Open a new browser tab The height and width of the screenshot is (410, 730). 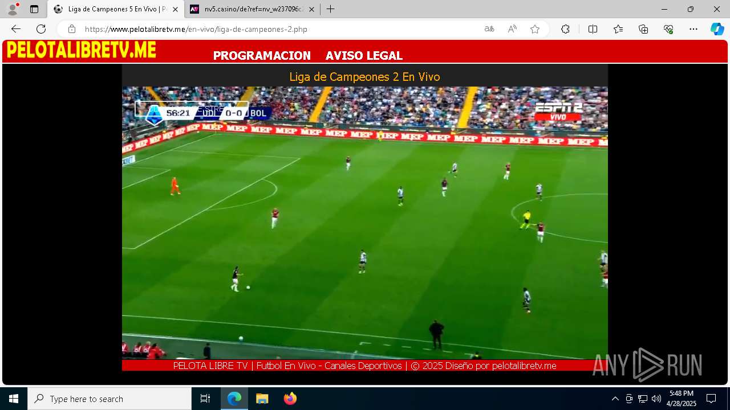pos(330,9)
